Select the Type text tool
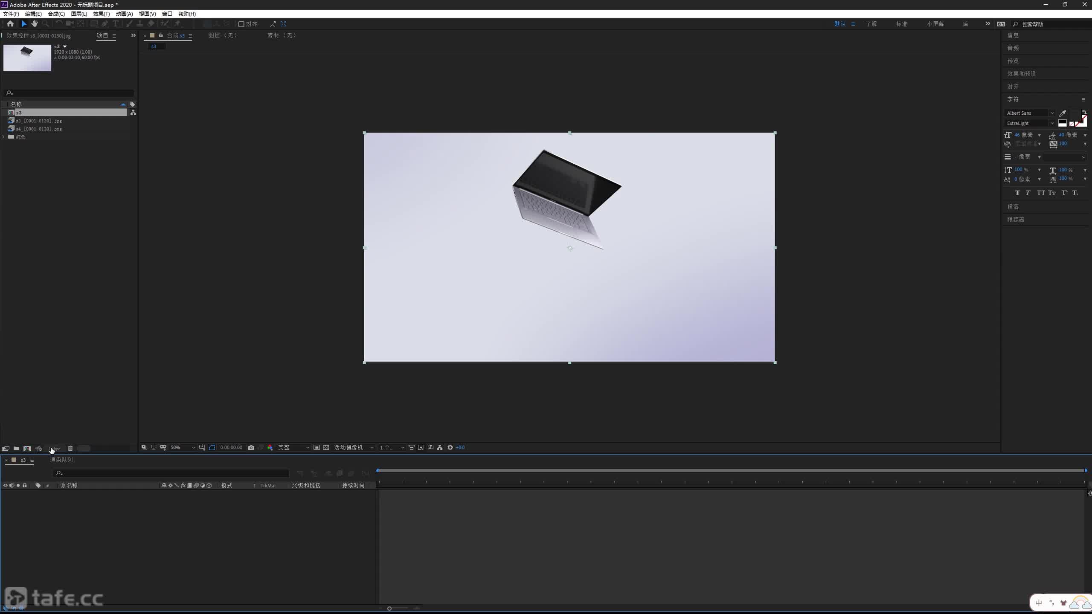The image size is (1092, 614). point(116,24)
